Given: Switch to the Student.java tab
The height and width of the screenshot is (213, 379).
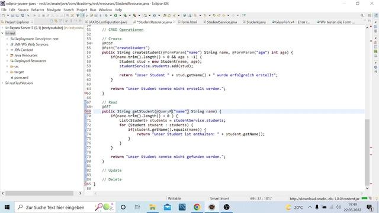Looking at the screenshot, I should 254,22.
